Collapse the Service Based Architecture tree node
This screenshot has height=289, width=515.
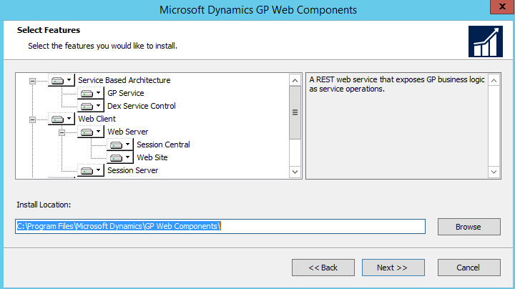pyautogui.click(x=32, y=80)
